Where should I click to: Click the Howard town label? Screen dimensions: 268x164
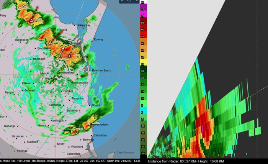[x=62, y=30]
